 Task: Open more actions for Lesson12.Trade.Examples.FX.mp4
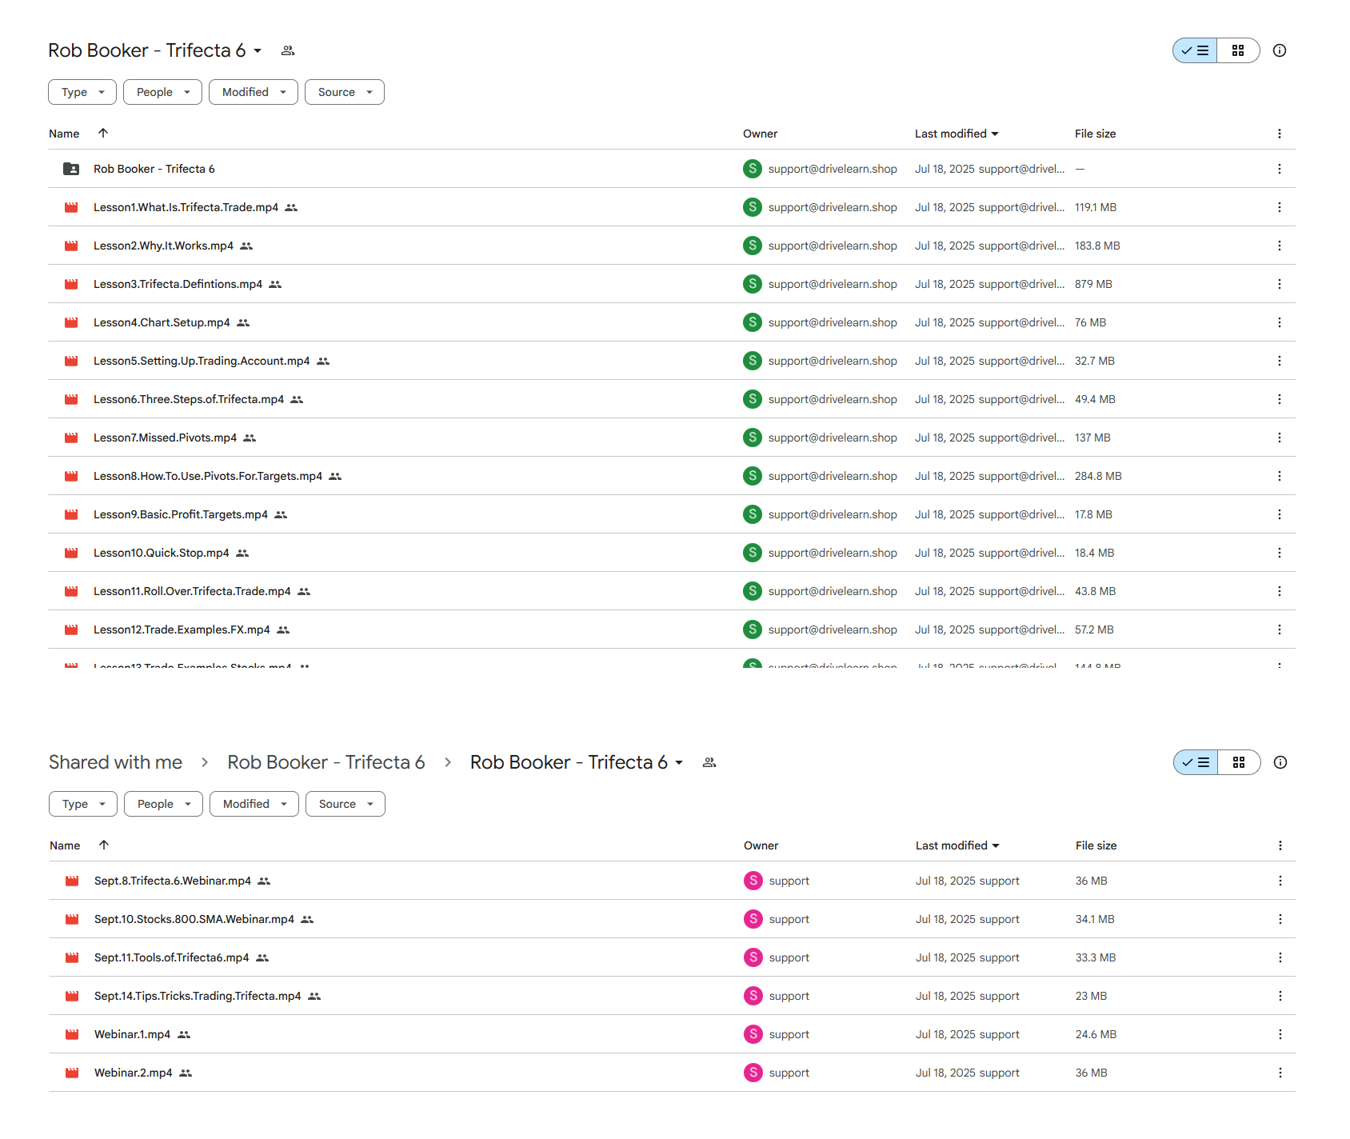[x=1280, y=629]
